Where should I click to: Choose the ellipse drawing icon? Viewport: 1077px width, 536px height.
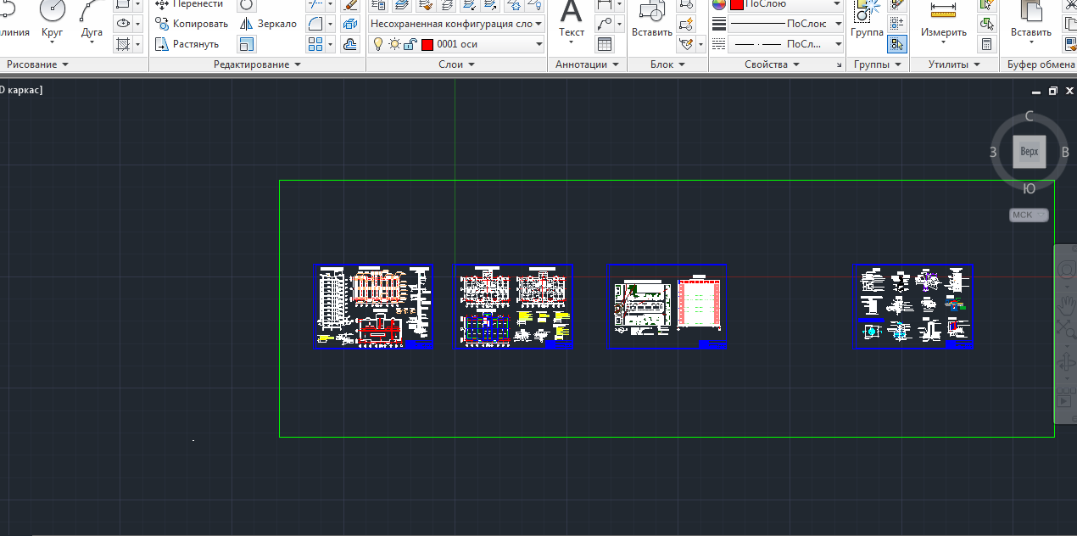[x=123, y=24]
